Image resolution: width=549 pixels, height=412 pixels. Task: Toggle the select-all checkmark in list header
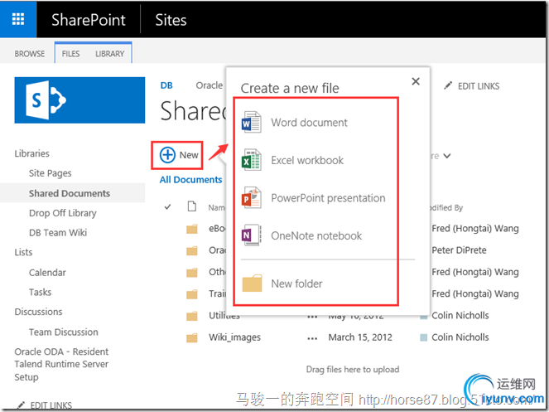pos(168,206)
